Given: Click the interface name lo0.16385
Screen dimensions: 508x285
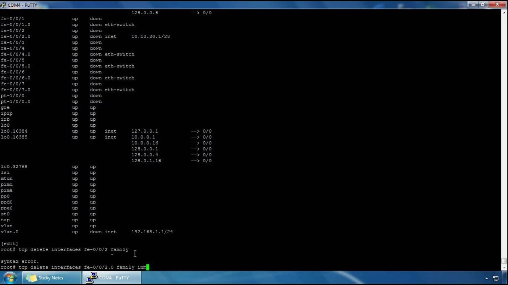Looking at the screenshot, I should [14, 137].
